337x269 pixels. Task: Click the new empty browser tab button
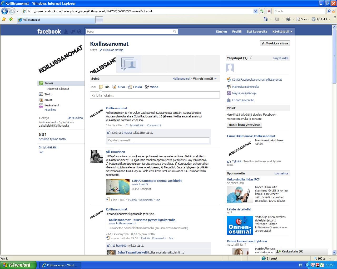point(99,20)
